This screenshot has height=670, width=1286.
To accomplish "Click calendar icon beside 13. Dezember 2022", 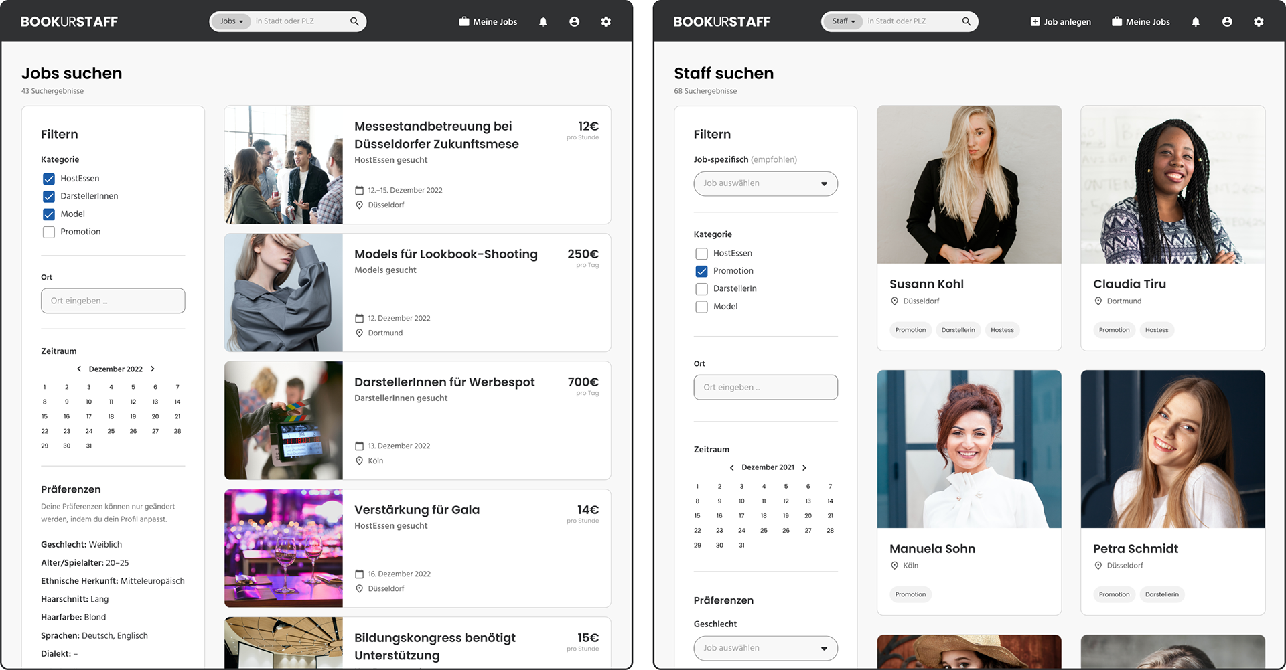I will [x=359, y=446].
